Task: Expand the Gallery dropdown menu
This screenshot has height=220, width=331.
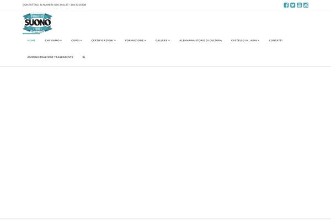Action: pyautogui.click(x=162, y=40)
